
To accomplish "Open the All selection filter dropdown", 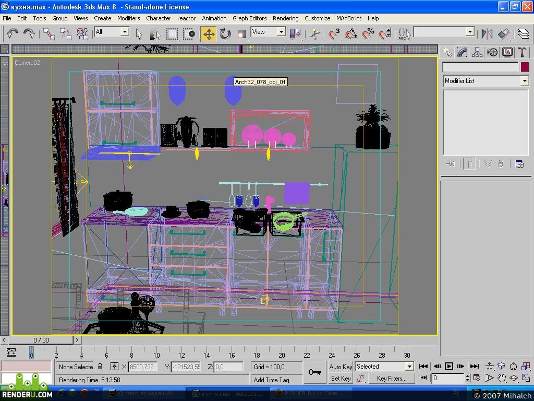I will click(x=112, y=32).
